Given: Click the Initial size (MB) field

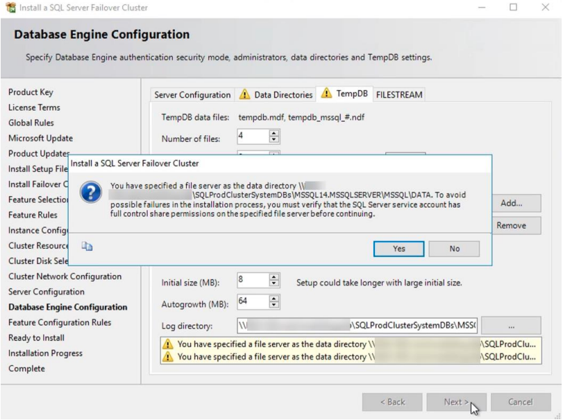Looking at the screenshot, I should (253, 281).
